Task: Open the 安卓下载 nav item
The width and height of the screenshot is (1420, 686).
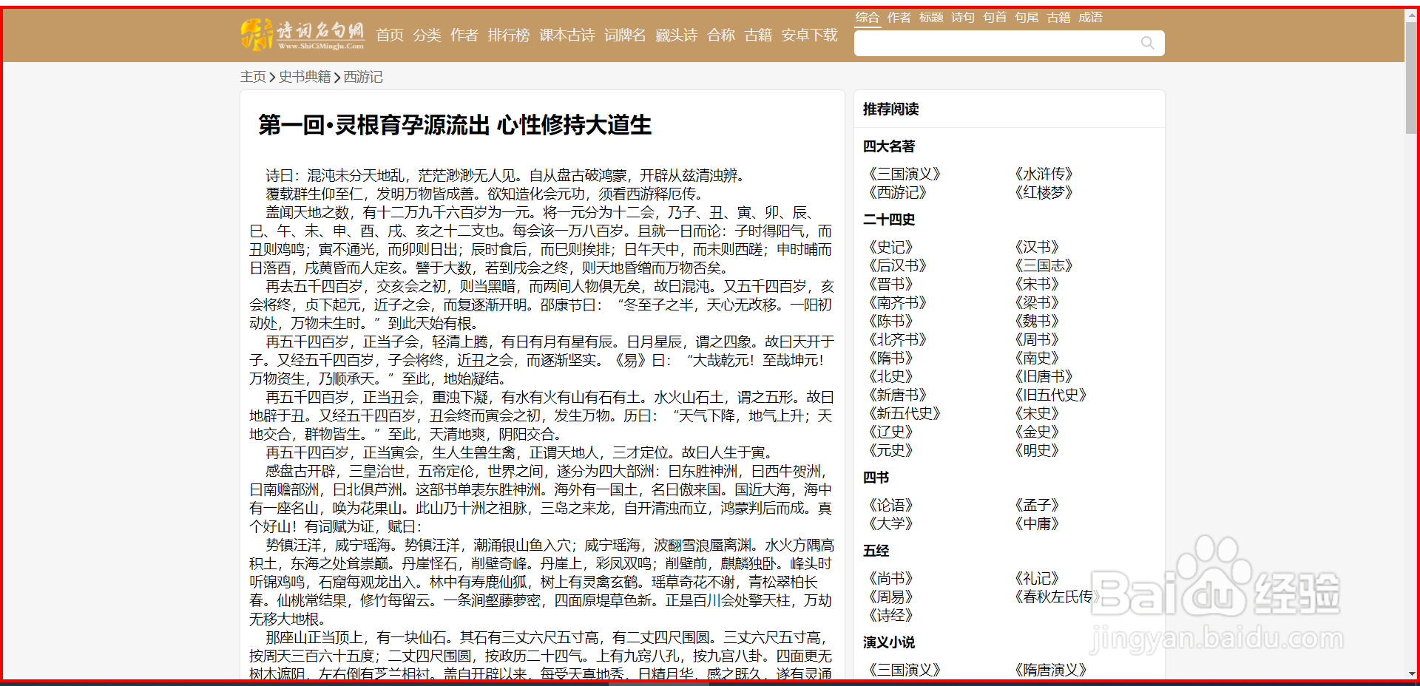Action: pyautogui.click(x=810, y=35)
